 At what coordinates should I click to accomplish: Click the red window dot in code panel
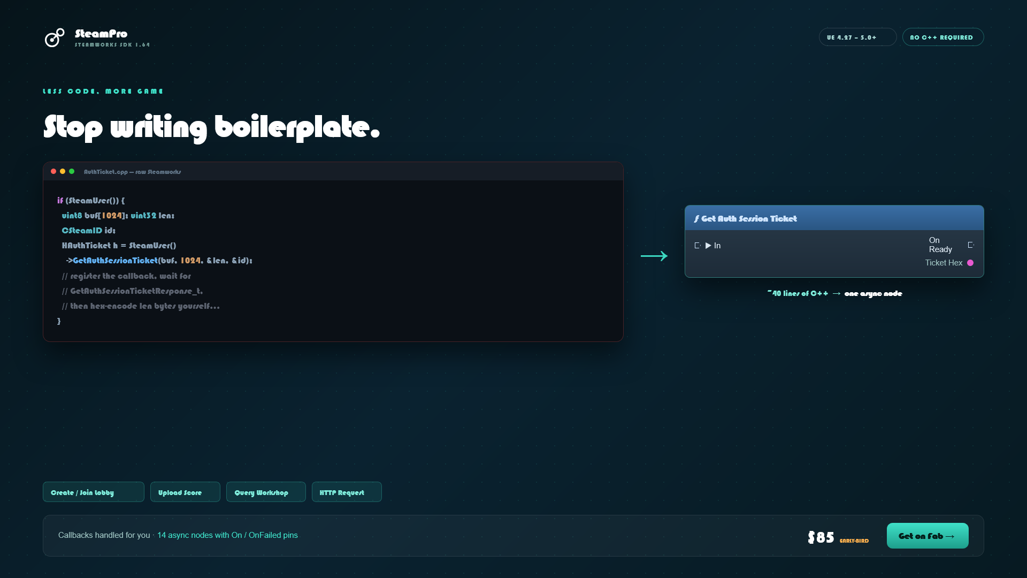click(53, 171)
